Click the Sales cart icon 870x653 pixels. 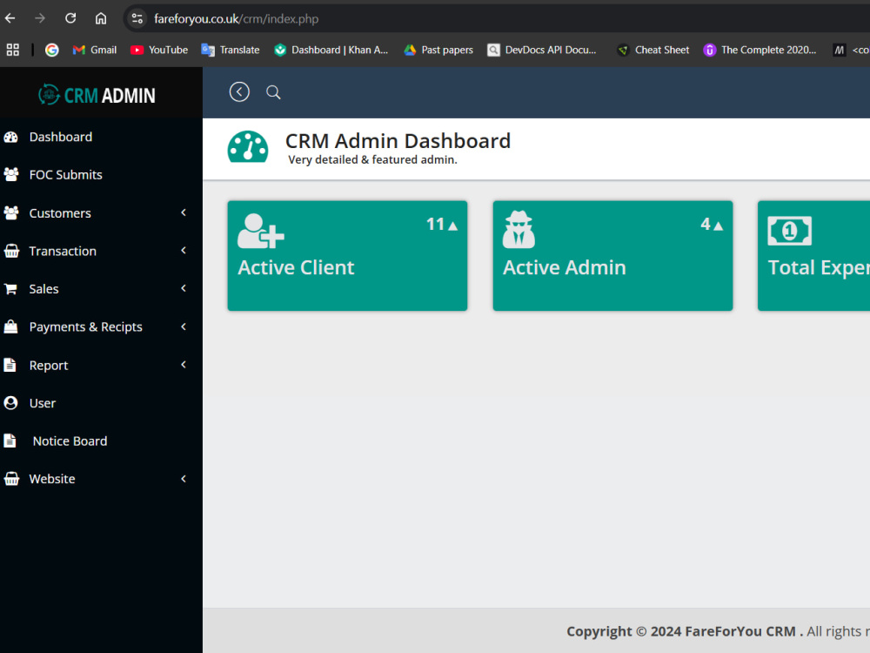[x=10, y=289]
